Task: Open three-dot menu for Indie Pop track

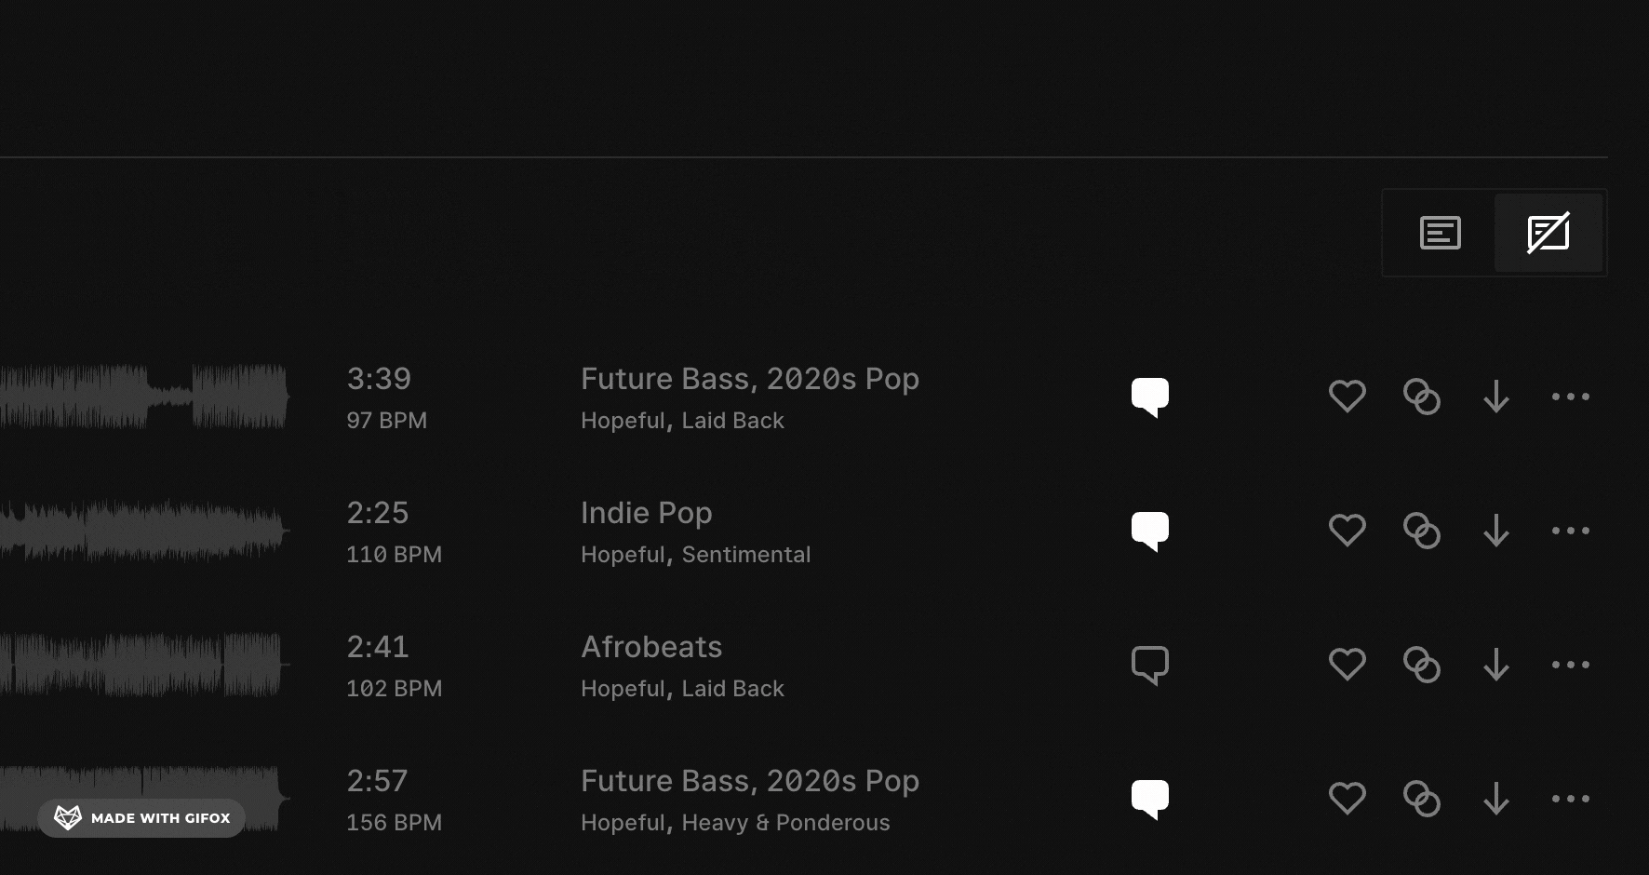Action: click(x=1570, y=531)
